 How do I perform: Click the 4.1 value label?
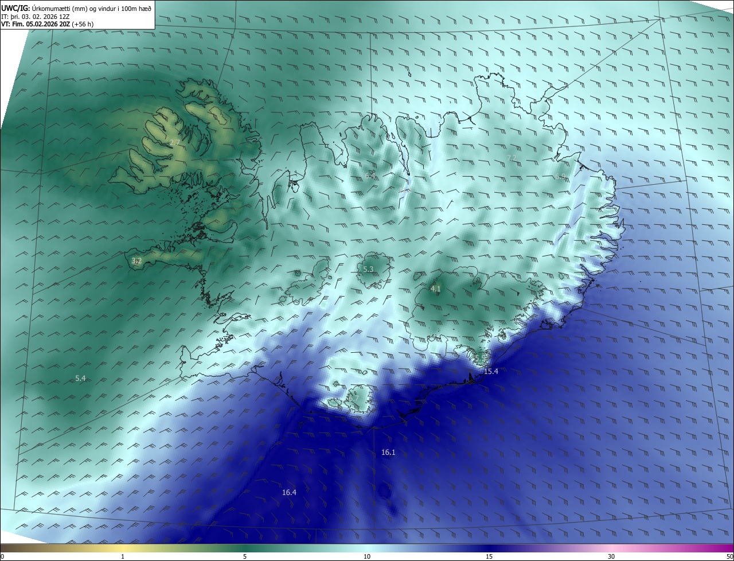point(435,289)
